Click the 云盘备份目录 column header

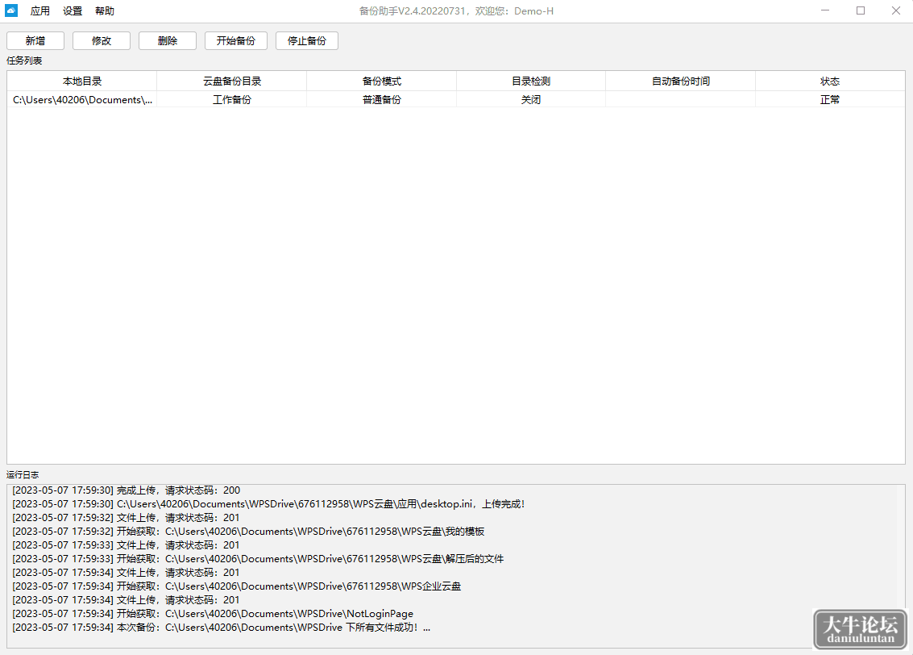232,81
